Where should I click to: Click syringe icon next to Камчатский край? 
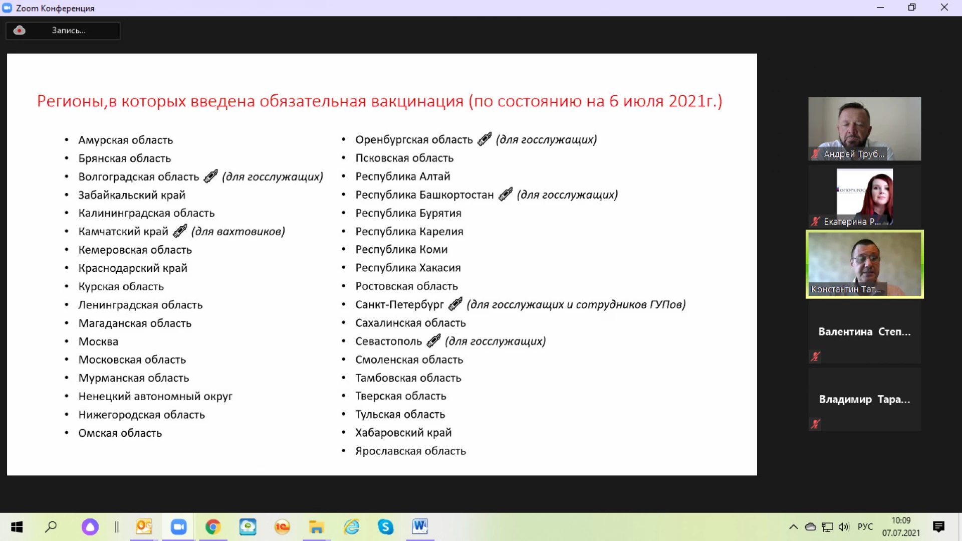tap(180, 231)
